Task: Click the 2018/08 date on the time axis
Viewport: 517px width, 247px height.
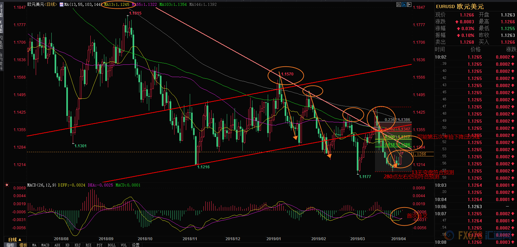Action: pyautogui.click(x=61, y=239)
